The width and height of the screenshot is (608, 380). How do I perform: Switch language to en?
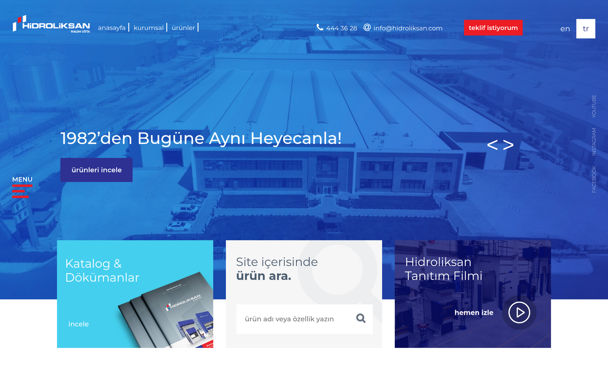[565, 29]
